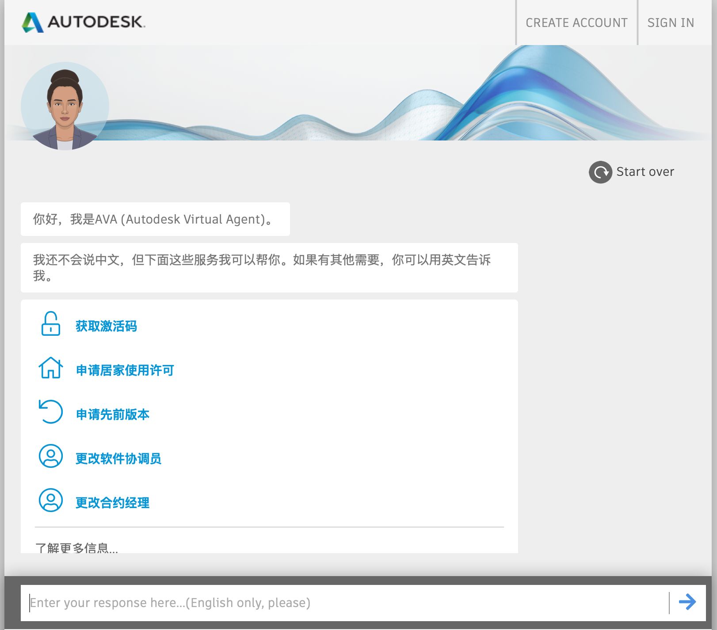Click the house icon for home use license
This screenshot has width=717, height=630.
[x=51, y=368]
